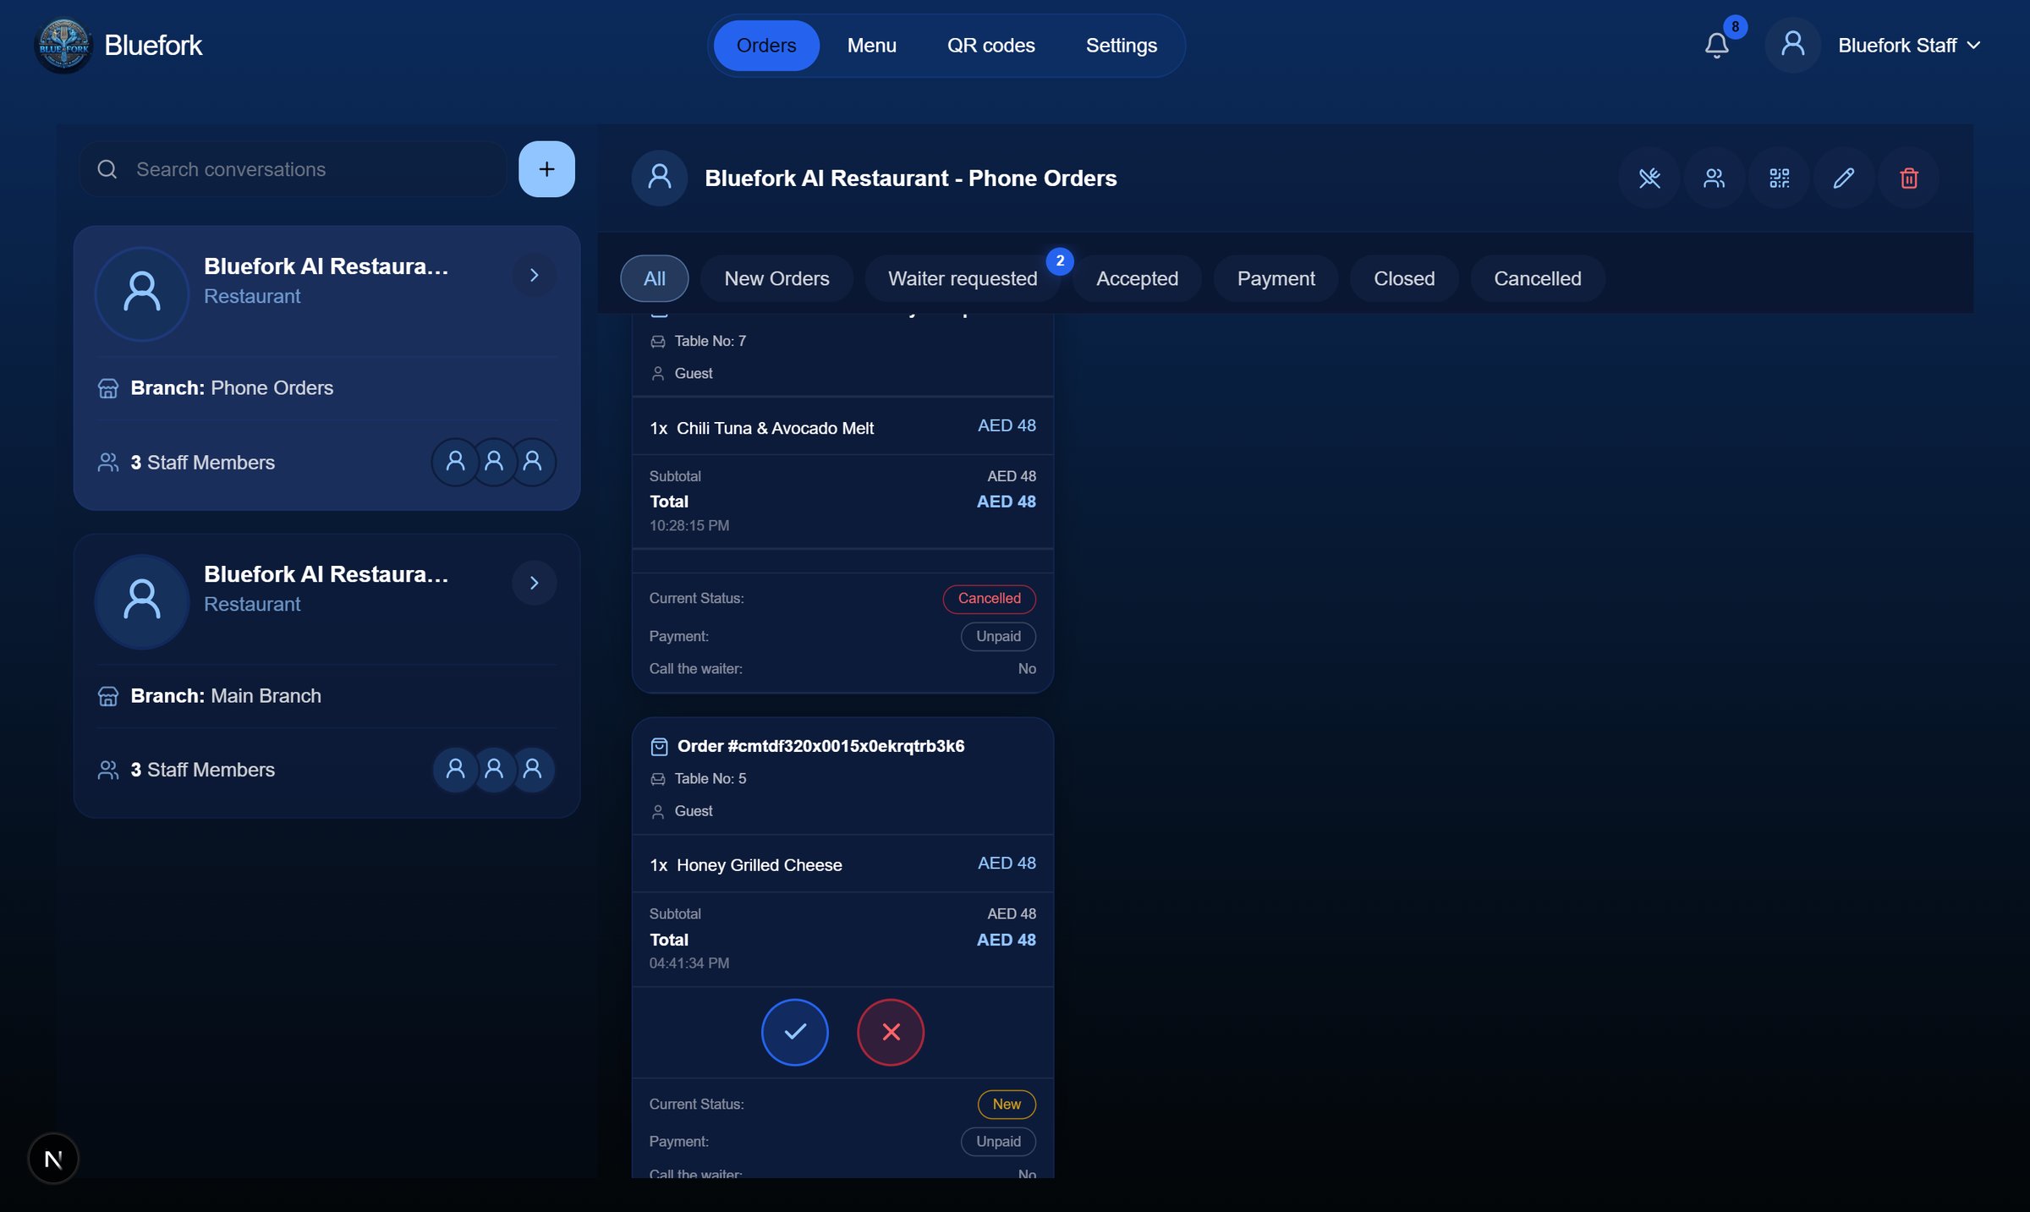Click the crossed utensils icon in header

tap(1649, 178)
